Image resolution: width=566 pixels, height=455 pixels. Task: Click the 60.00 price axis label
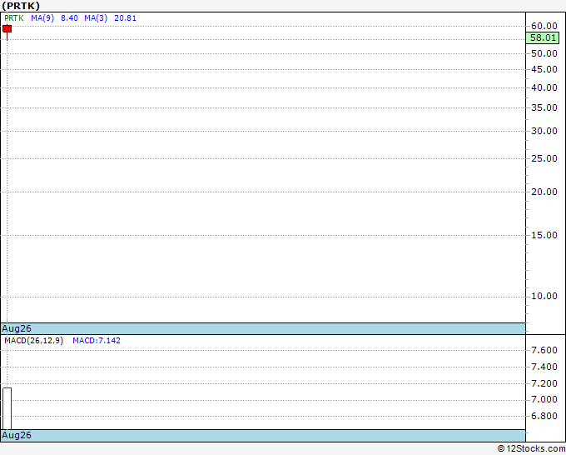coord(544,26)
